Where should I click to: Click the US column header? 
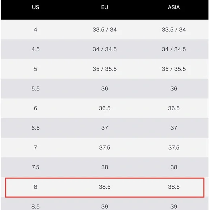coord(35,7)
